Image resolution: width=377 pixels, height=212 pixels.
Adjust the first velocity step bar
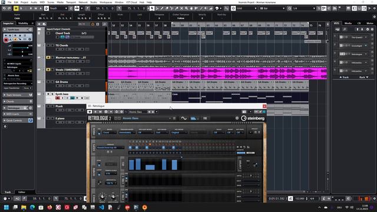(131, 165)
